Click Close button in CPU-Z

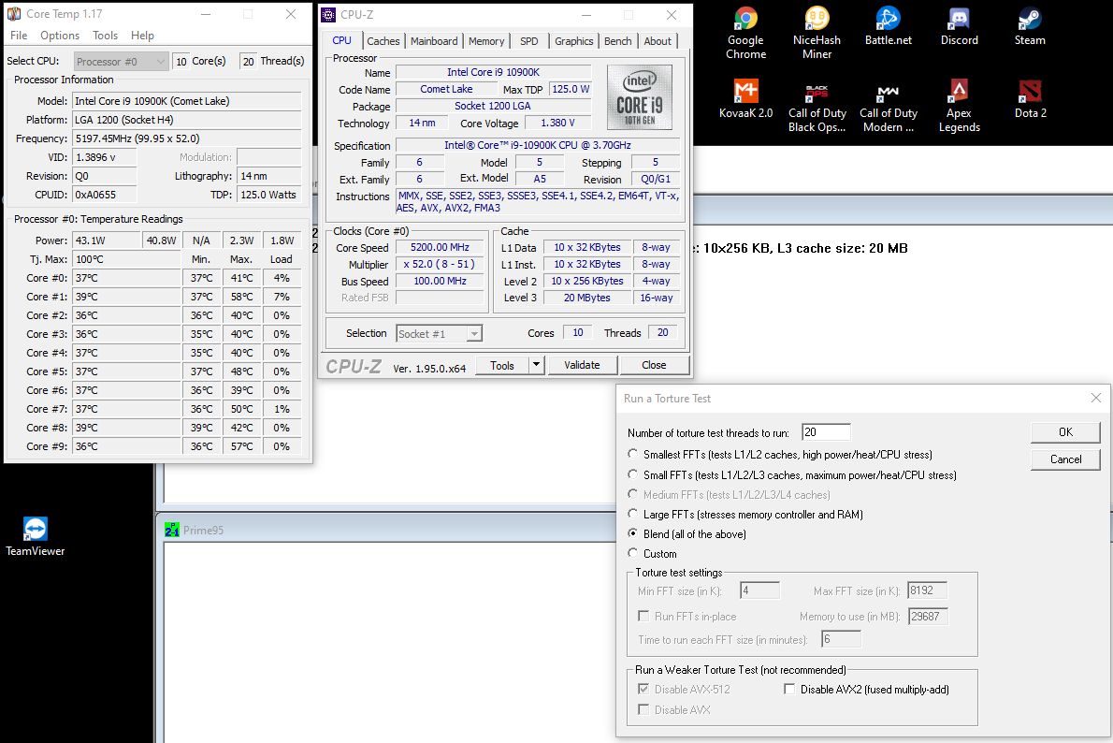tap(654, 365)
